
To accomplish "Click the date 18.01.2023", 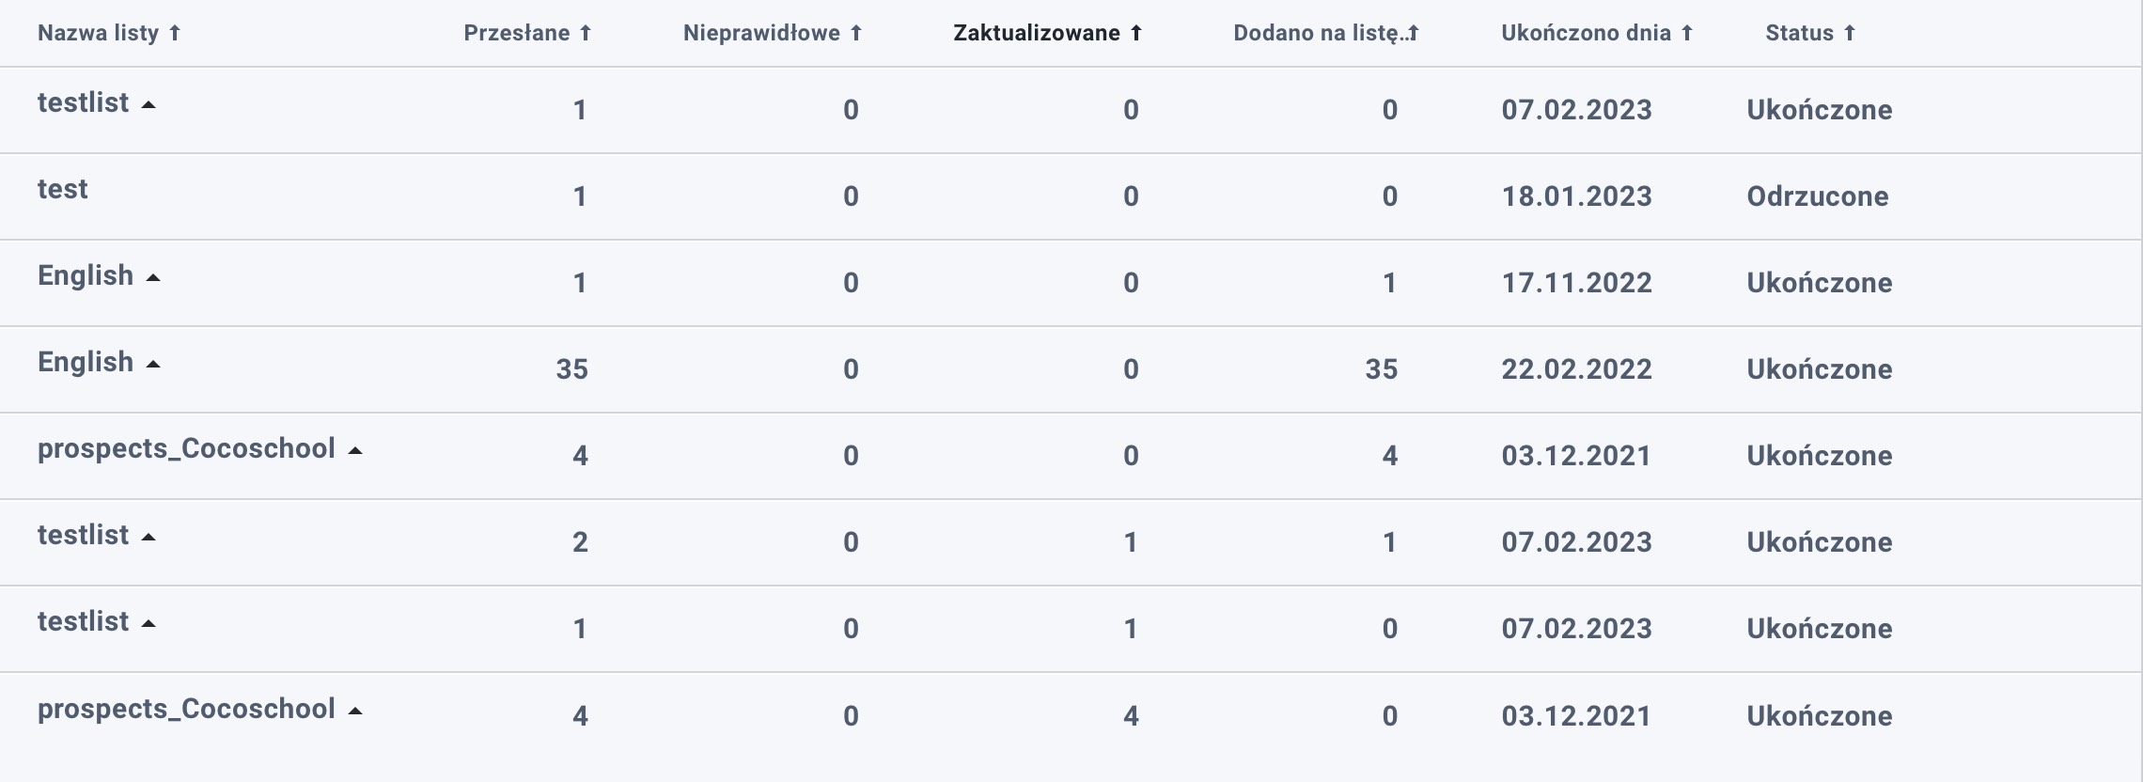I will pyautogui.click(x=1576, y=196).
